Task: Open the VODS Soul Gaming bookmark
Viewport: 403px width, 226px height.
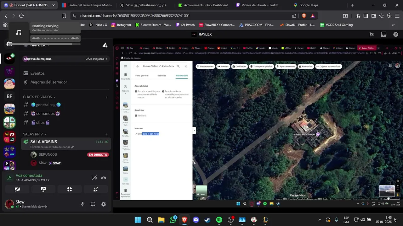Action: pyautogui.click(x=336, y=25)
